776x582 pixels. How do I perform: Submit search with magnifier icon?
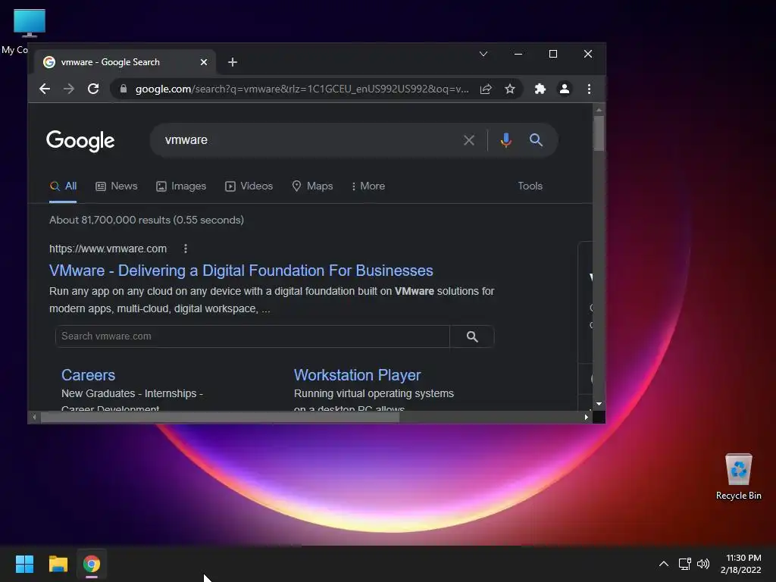(x=536, y=140)
